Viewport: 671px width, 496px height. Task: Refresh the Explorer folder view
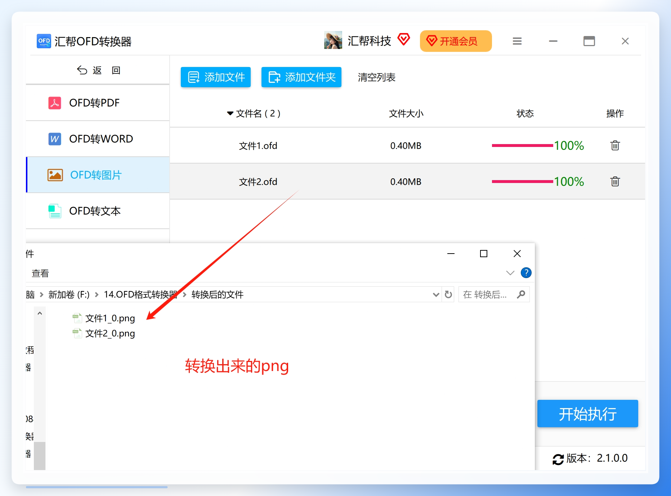click(x=448, y=295)
